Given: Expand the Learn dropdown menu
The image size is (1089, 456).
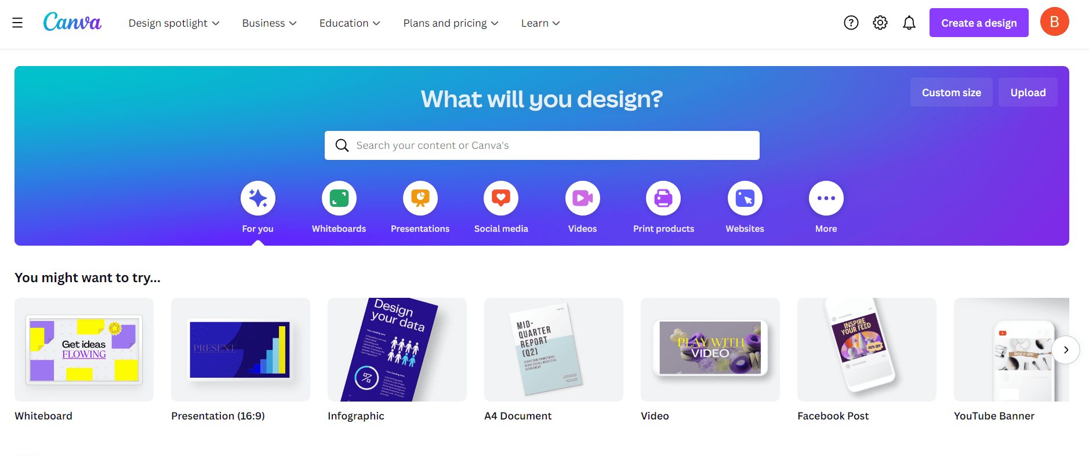Looking at the screenshot, I should [x=540, y=23].
